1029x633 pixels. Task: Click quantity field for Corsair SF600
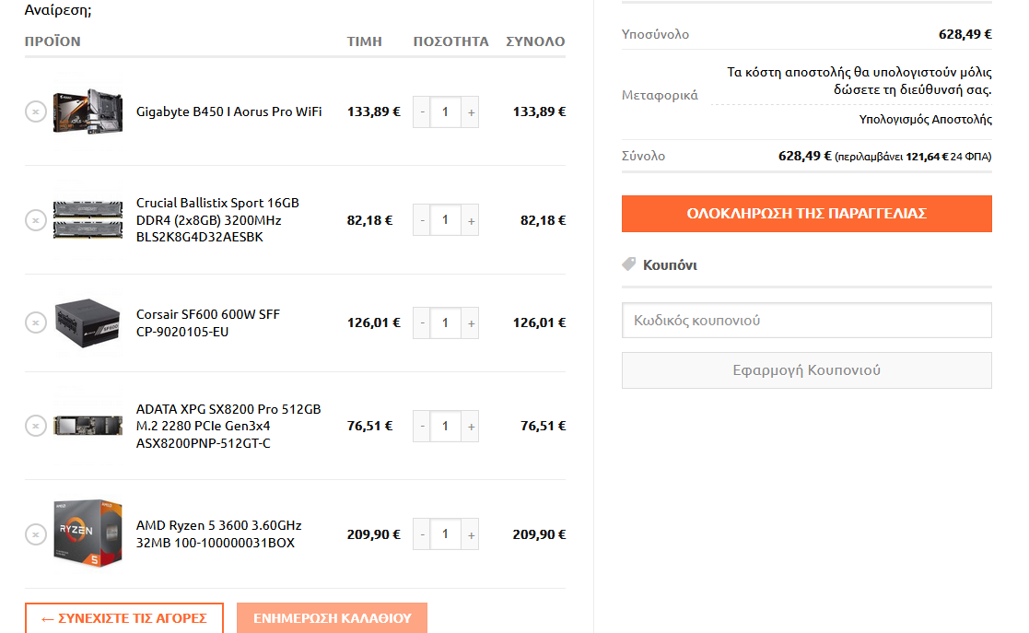point(446,323)
